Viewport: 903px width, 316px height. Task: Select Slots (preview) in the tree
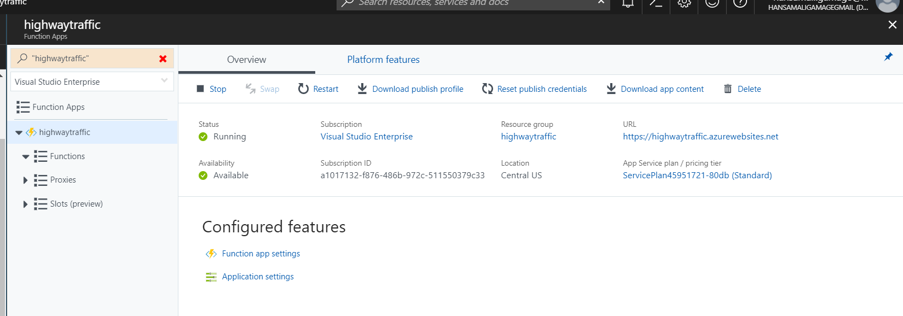click(x=77, y=204)
